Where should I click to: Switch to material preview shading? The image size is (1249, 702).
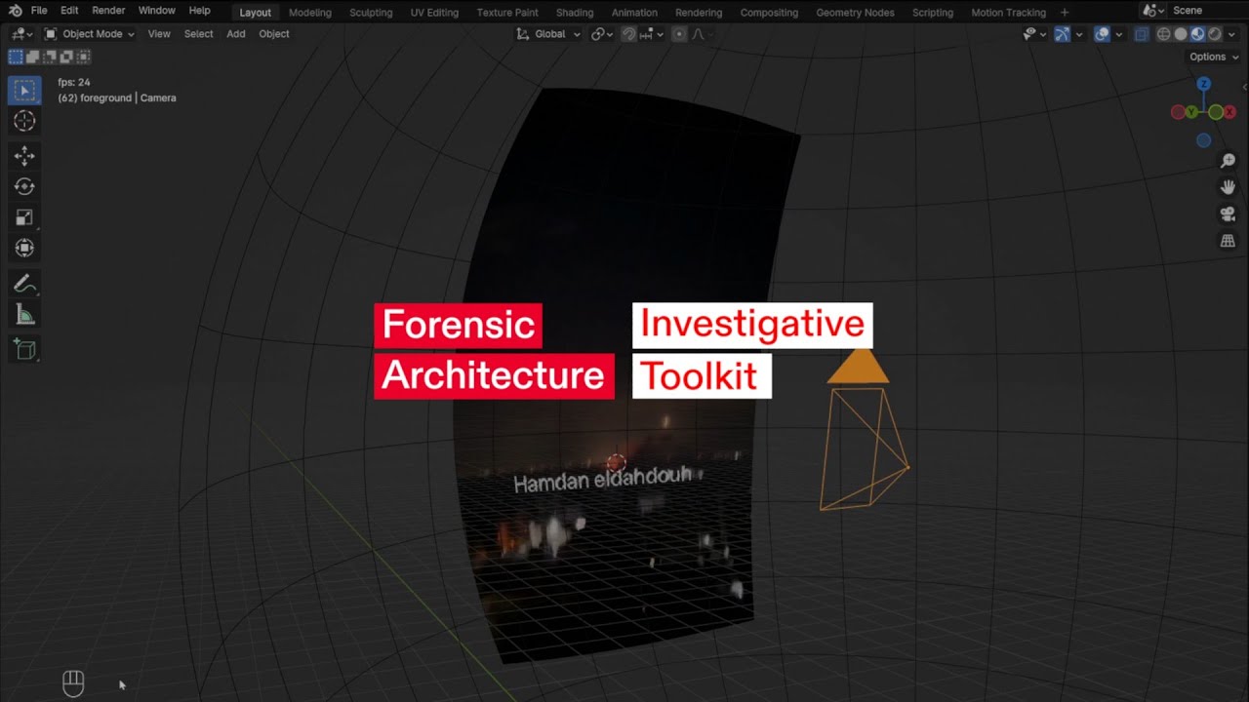[x=1197, y=34]
